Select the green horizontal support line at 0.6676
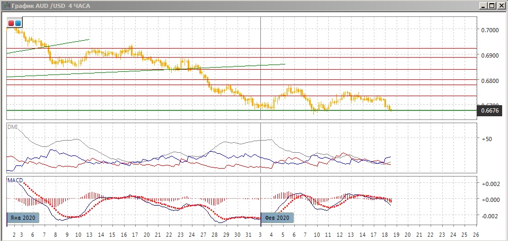 [x=241, y=110]
